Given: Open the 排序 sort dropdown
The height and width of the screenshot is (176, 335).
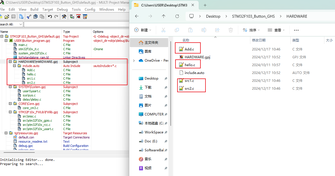Looking at the screenshot, I should [251, 30].
